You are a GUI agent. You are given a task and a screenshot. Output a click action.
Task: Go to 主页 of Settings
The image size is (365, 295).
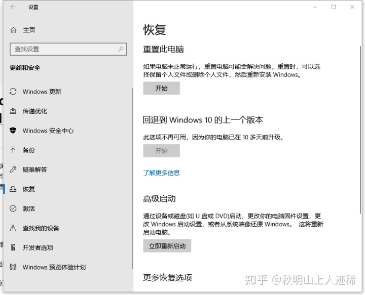(29, 30)
